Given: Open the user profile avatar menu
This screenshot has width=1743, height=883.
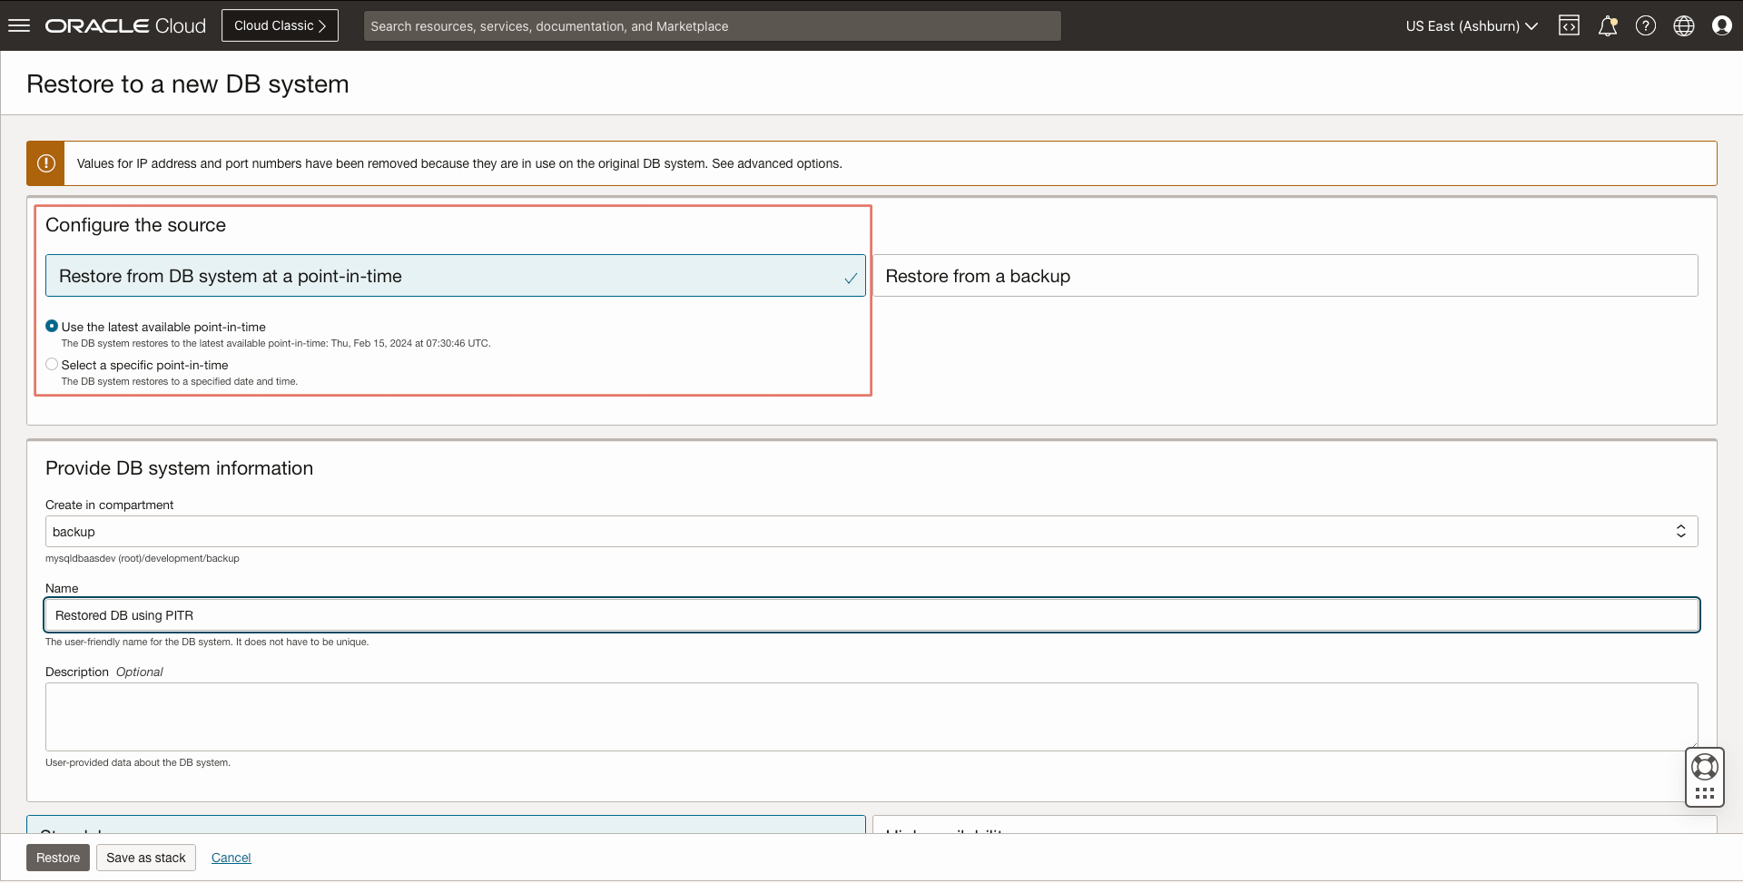Looking at the screenshot, I should 1721,25.
